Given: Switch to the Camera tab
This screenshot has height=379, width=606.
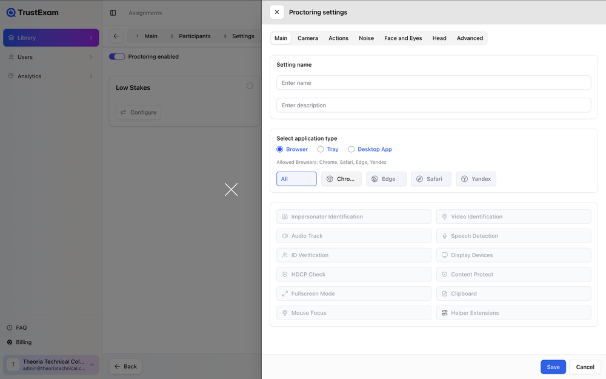Looking at the screenshot, I should [x=308, y=38].
